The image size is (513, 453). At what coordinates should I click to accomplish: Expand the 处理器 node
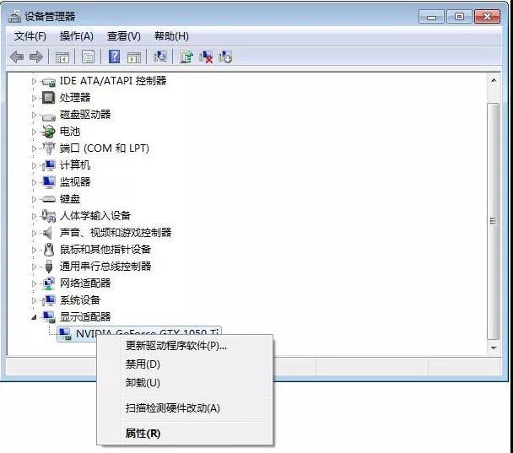click(x=34, y=98)
